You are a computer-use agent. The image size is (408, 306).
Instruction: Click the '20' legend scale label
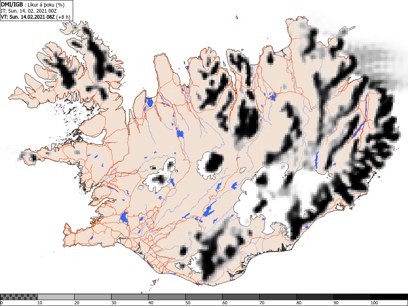pos(77,303)
